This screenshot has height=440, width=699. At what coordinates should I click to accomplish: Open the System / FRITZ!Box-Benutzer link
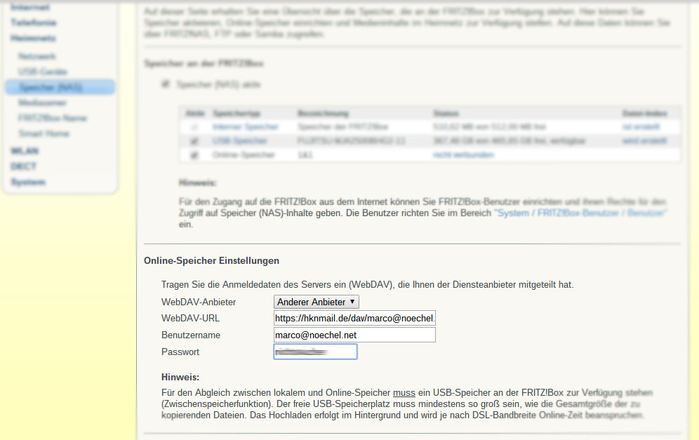[580, 213]
